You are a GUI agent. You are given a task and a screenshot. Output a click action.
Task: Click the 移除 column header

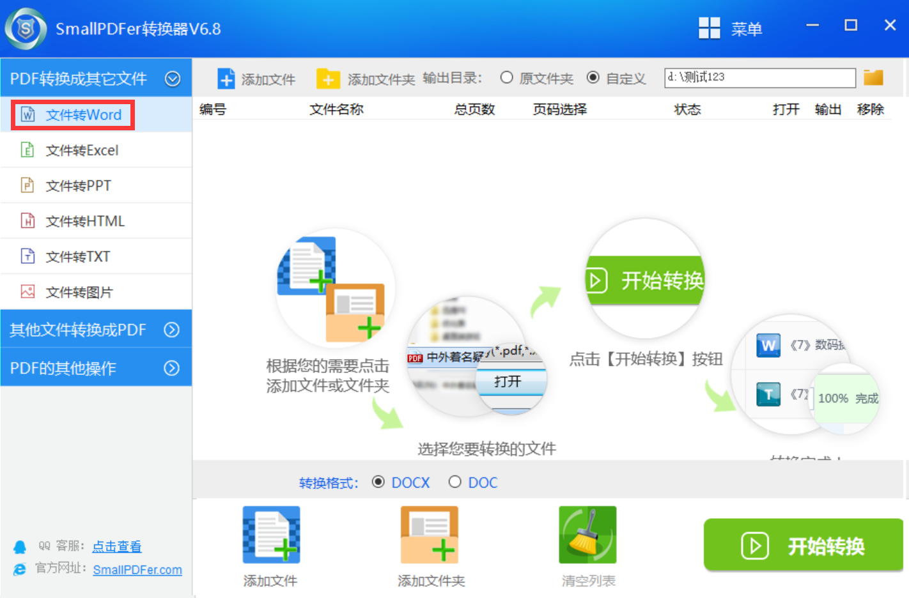click(x=871, y=109)
